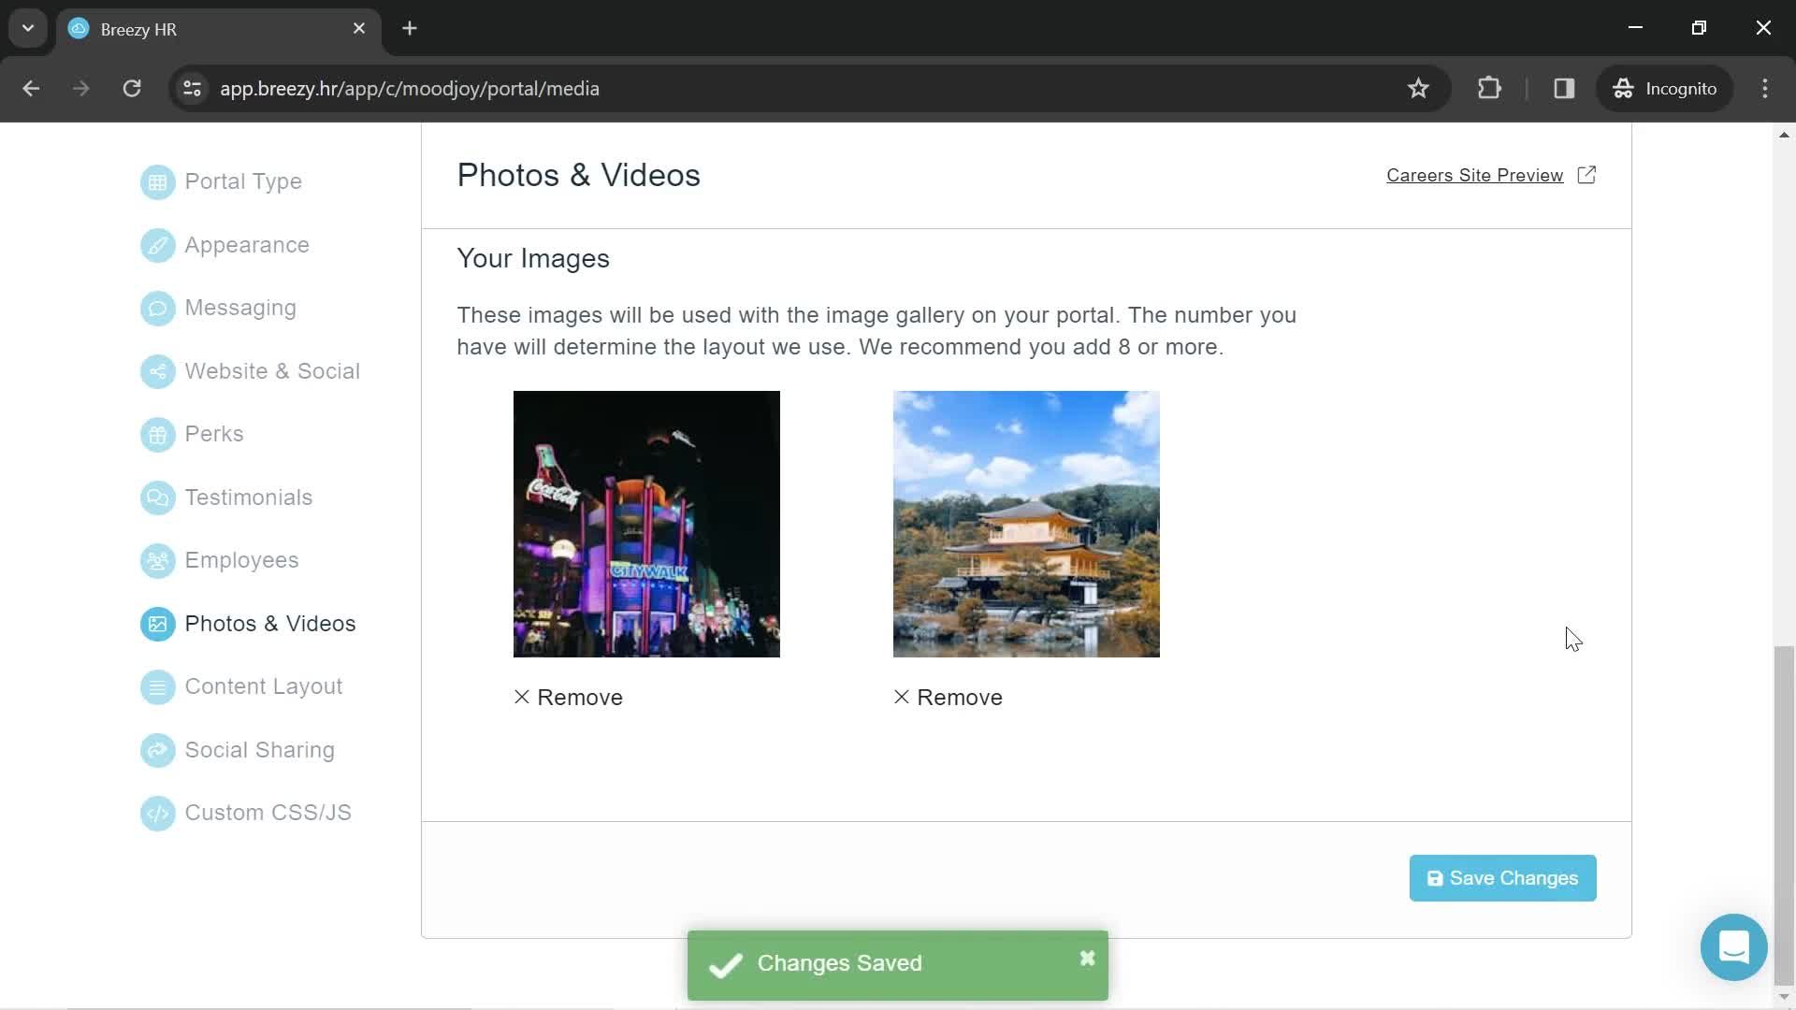1796x1010 pixels.
Task: Click Save Changes button
Action: (1502, 878)
